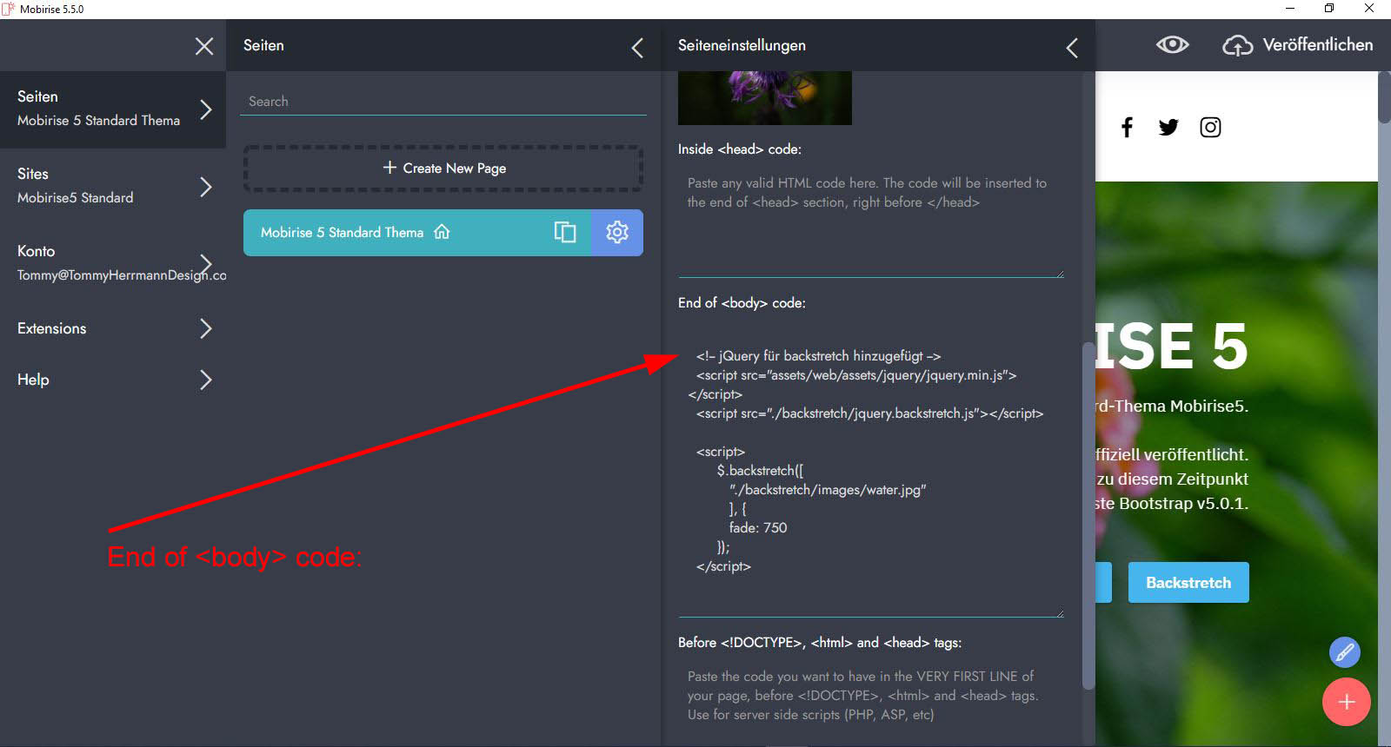Click the Twitter bird icon
1391x747 pixels.
tap(1168, 128)
